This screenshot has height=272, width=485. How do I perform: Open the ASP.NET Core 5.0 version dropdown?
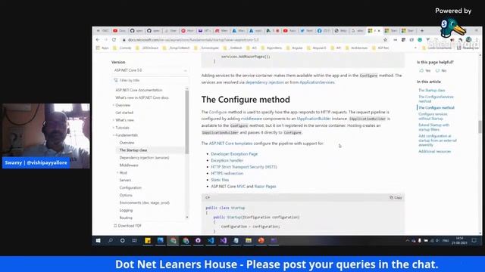[150, 70]
